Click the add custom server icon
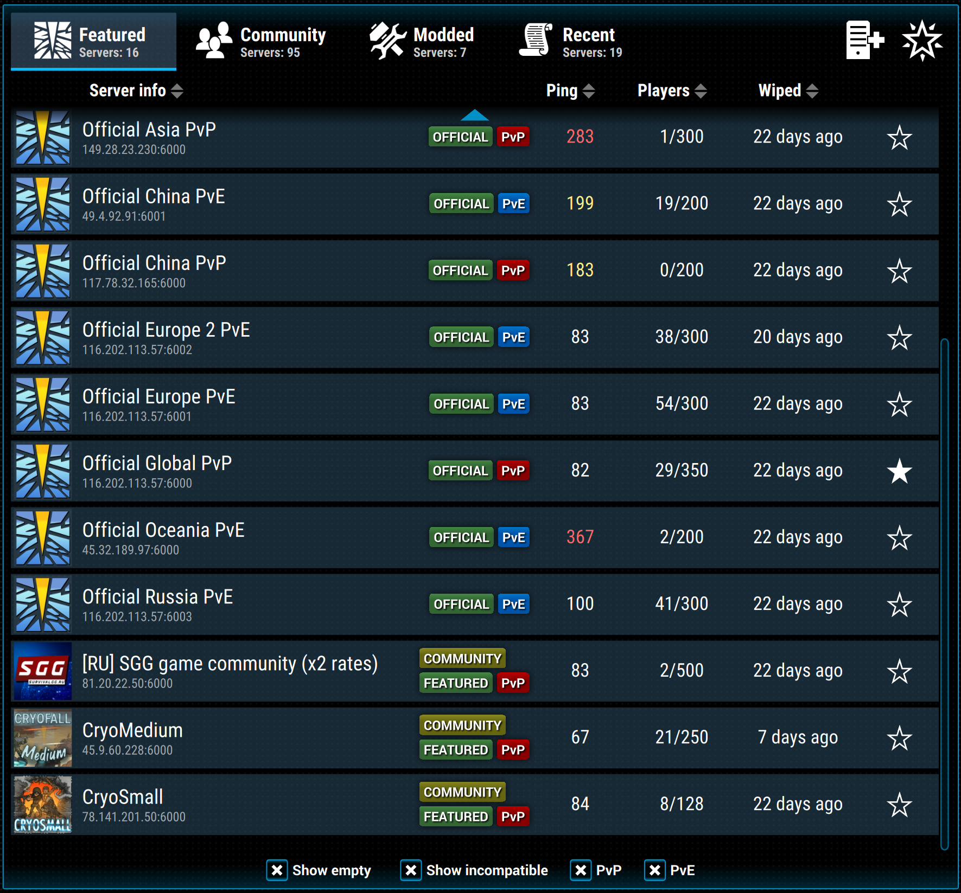 pos(865,40)
